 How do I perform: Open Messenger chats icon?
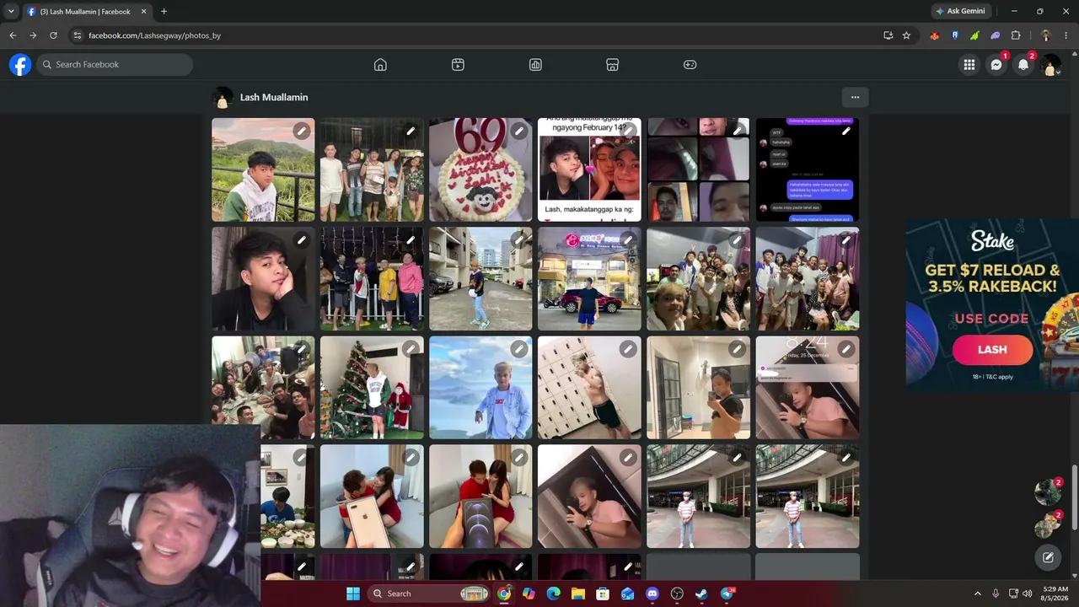click(996, 65)
